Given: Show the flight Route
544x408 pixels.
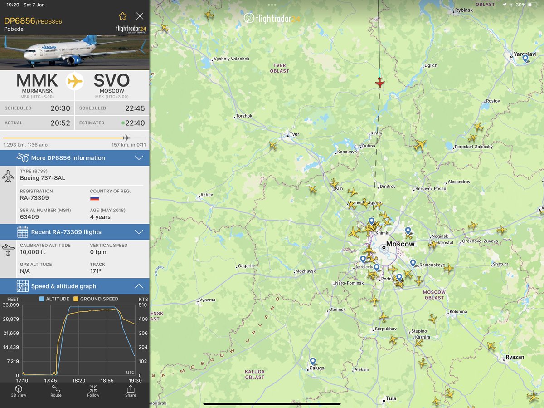Looking at the screenshot, I should click(x=56, y=391).
